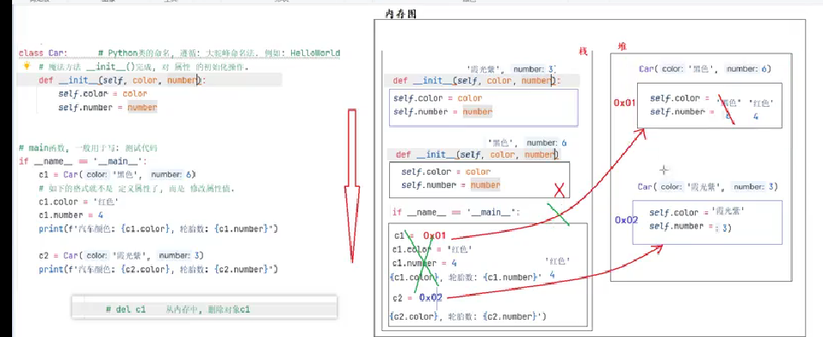Click the '内存图' diagram title

click(400, 15)
